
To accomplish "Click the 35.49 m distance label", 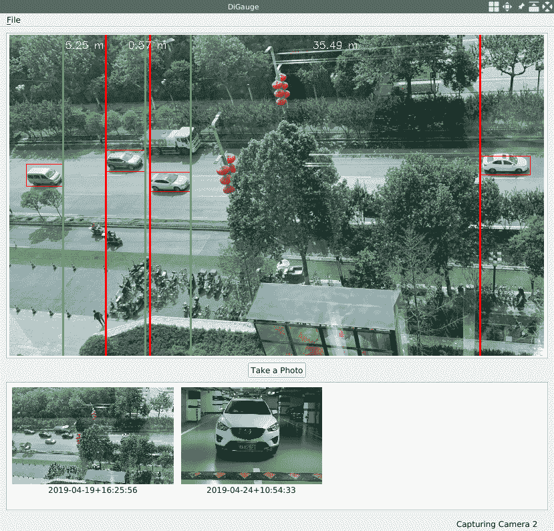I will click(x=335, y=45).
